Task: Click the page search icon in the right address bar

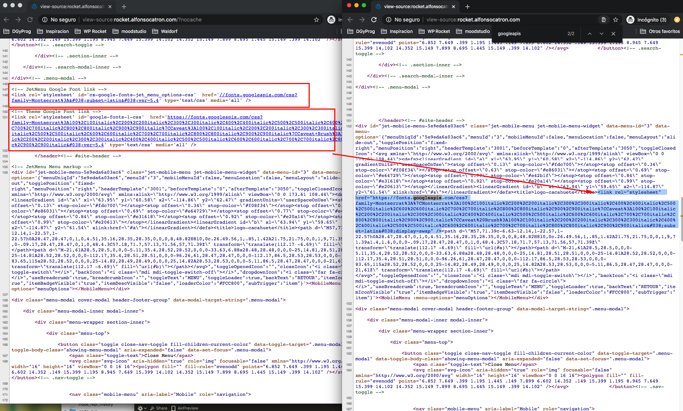Action: coord(603,20)
